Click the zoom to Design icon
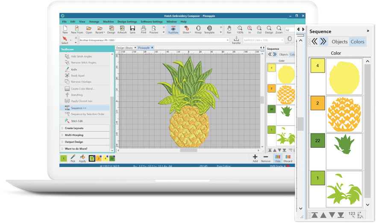Screen dimensions: 376x223 pos(269,30)
